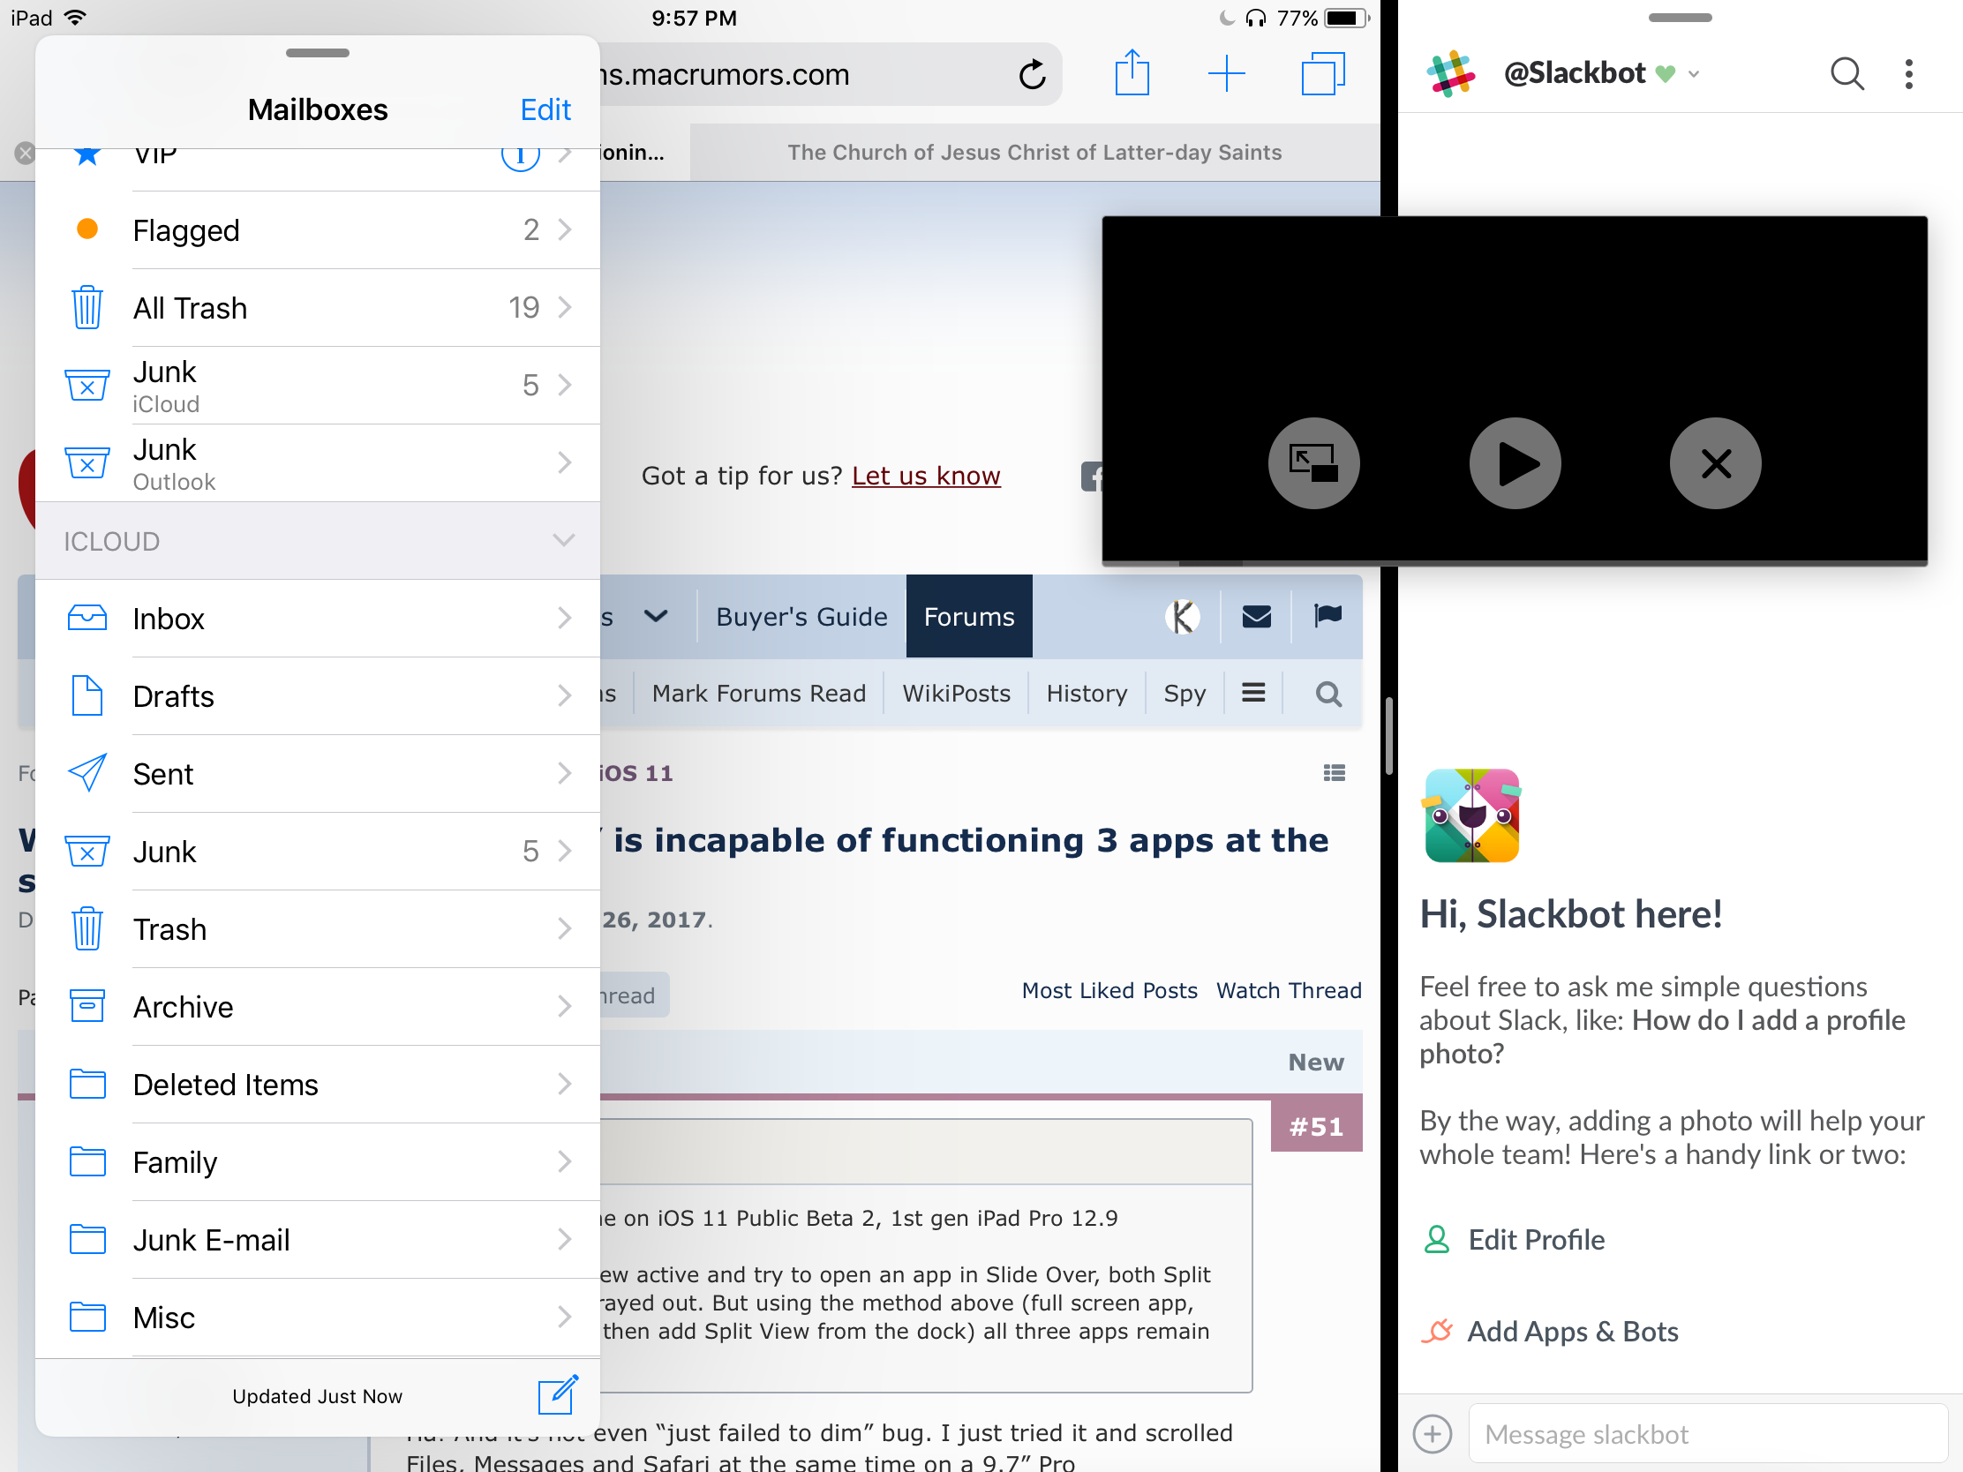
Task: Open Slack more options menu
Action: [x=1909, y=73]
